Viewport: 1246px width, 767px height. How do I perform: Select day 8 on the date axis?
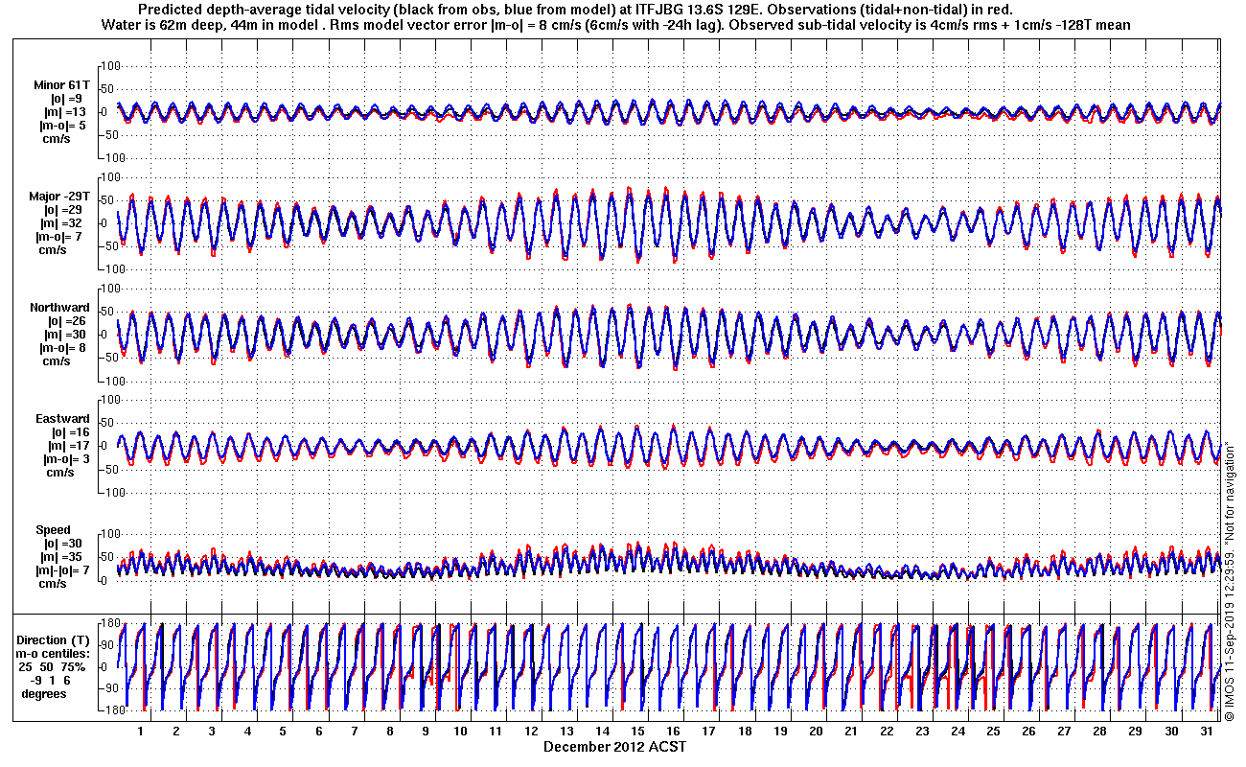[x=389, y=731]
